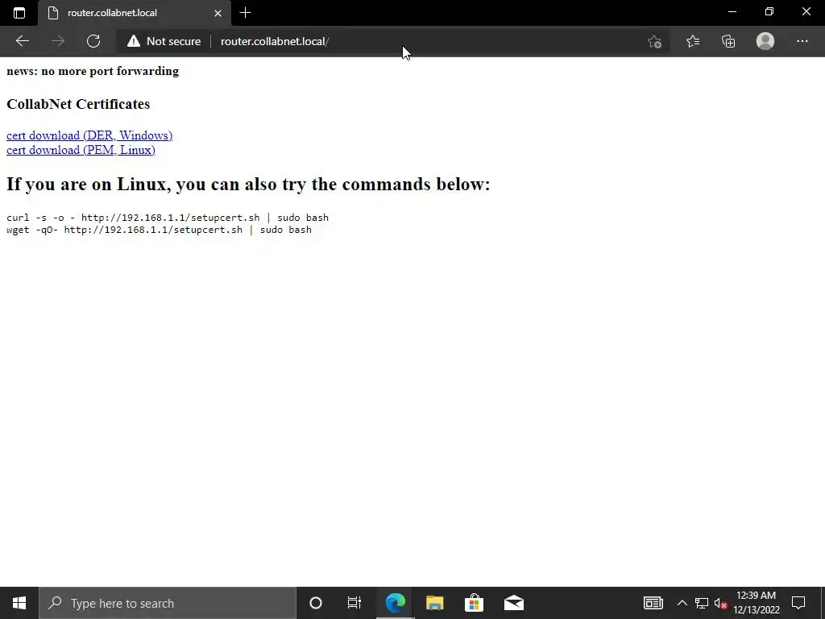
Task: Click the taskbar search box
Action: pos(168,603)
